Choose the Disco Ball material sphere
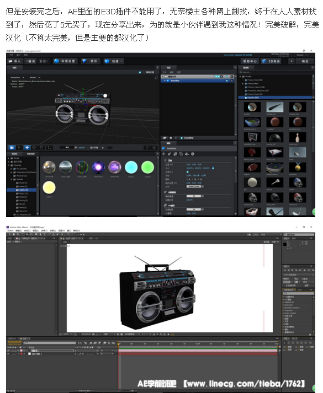Image resolution: width=323 pixels, height=393 pixels. click(49, 167)
